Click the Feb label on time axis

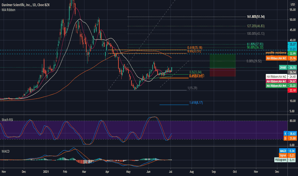click(x=65, y=172)
